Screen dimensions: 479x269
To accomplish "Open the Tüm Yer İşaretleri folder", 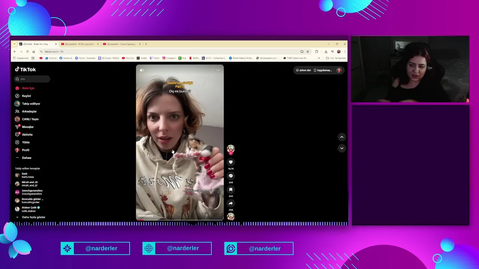I will coord(336,58).
